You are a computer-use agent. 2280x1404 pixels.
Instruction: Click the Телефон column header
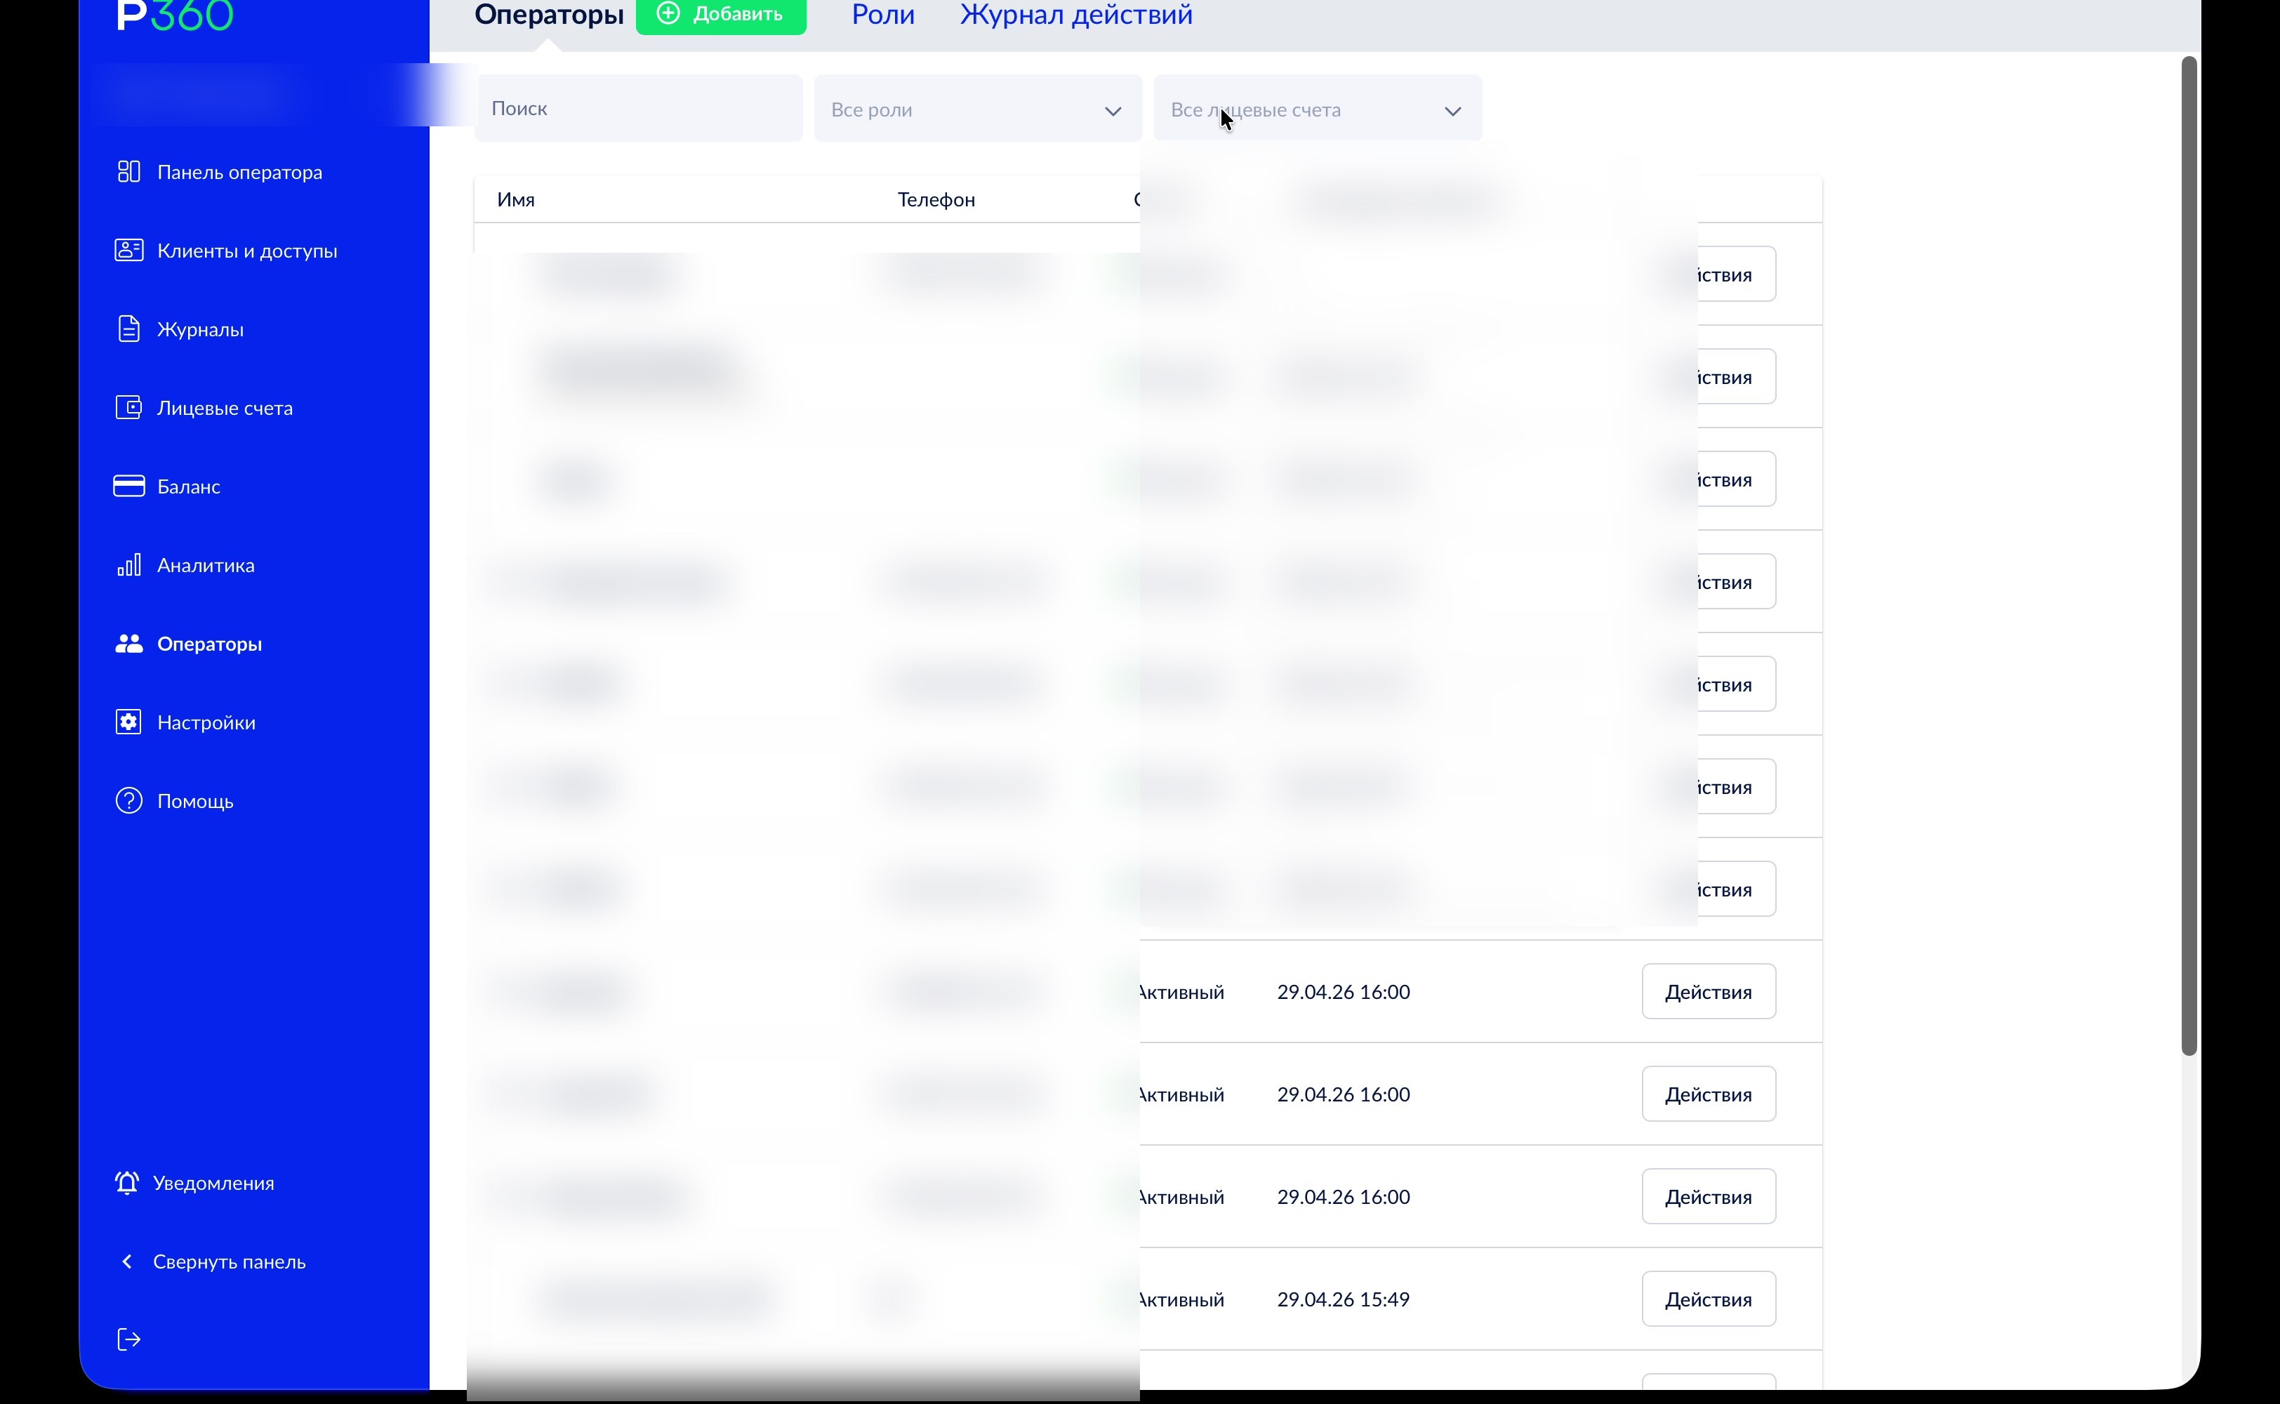(x=936, y=199)
